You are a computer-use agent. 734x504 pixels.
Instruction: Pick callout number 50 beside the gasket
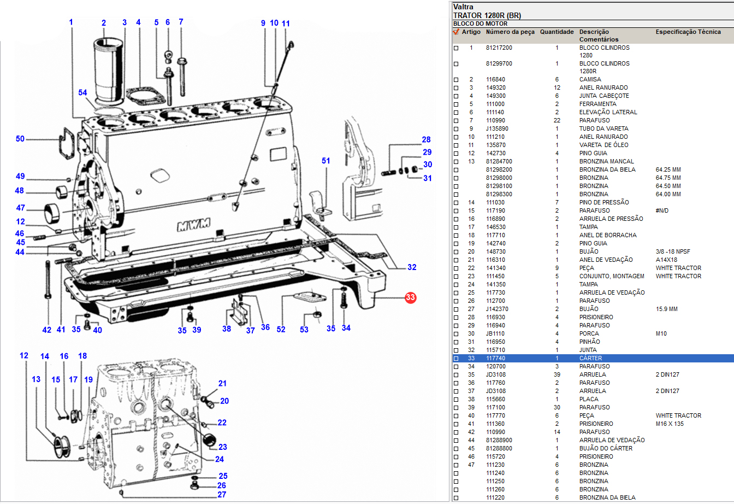tap(20, 139)
